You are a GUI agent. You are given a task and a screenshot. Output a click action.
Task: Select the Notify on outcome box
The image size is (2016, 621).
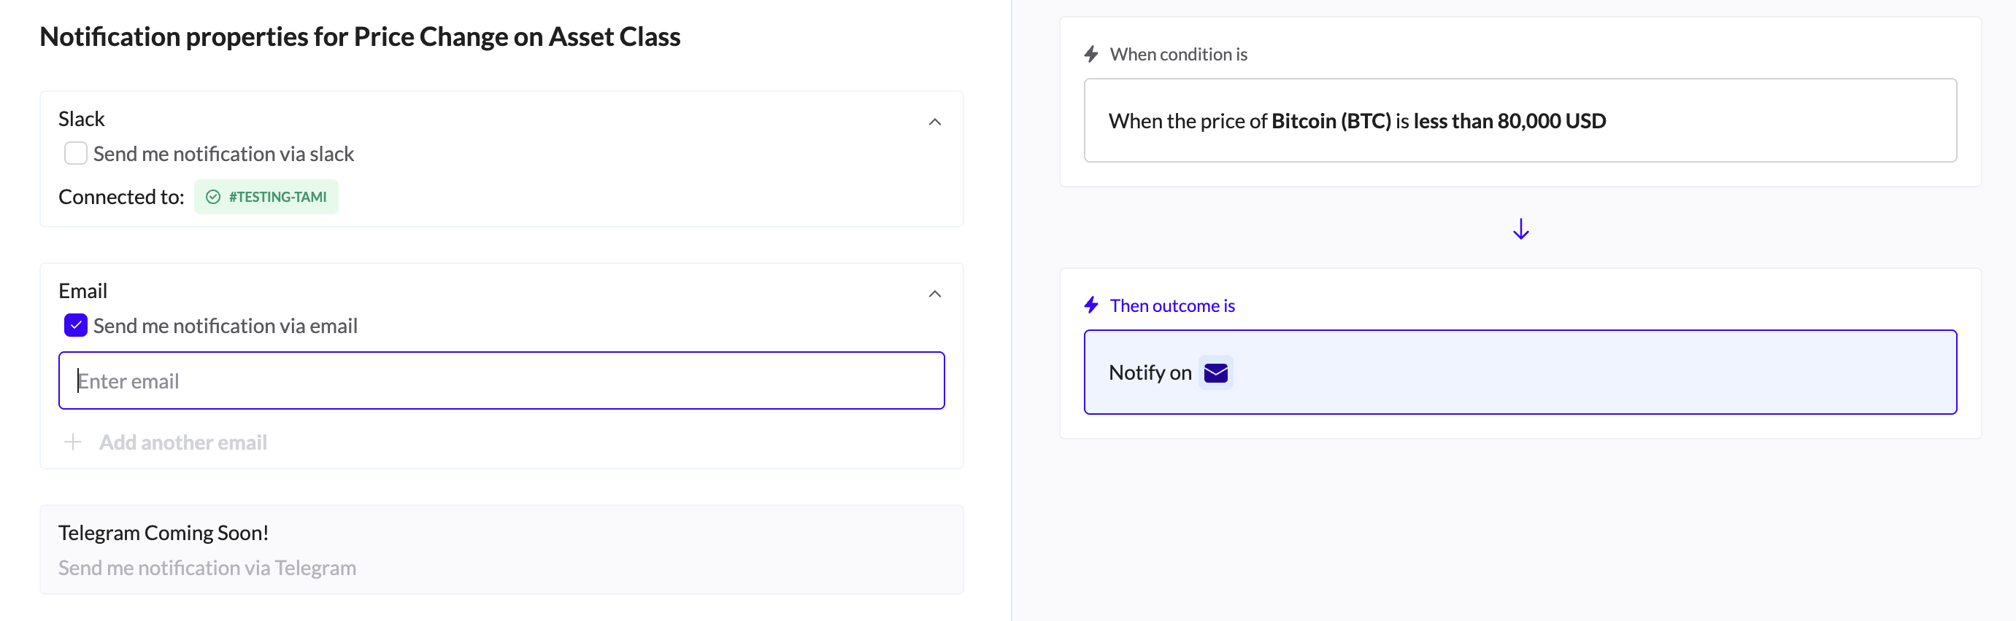[1519, 372]
